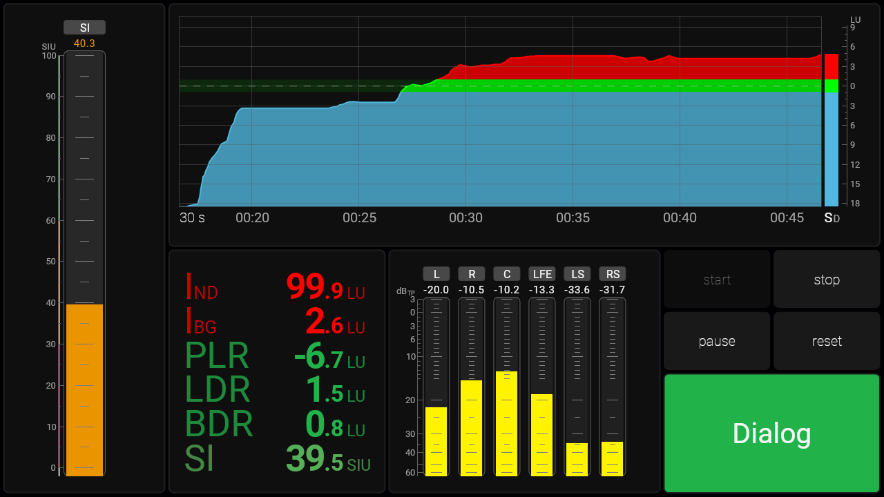Select the LFE channel label
The width and height of the screenshot is (884, 497).
pyautogui.click(x=542, y=274)
